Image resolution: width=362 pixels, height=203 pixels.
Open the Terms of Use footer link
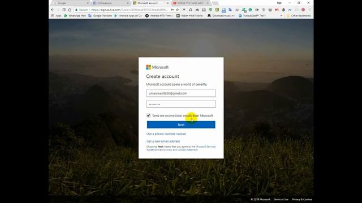pos(281,199)
